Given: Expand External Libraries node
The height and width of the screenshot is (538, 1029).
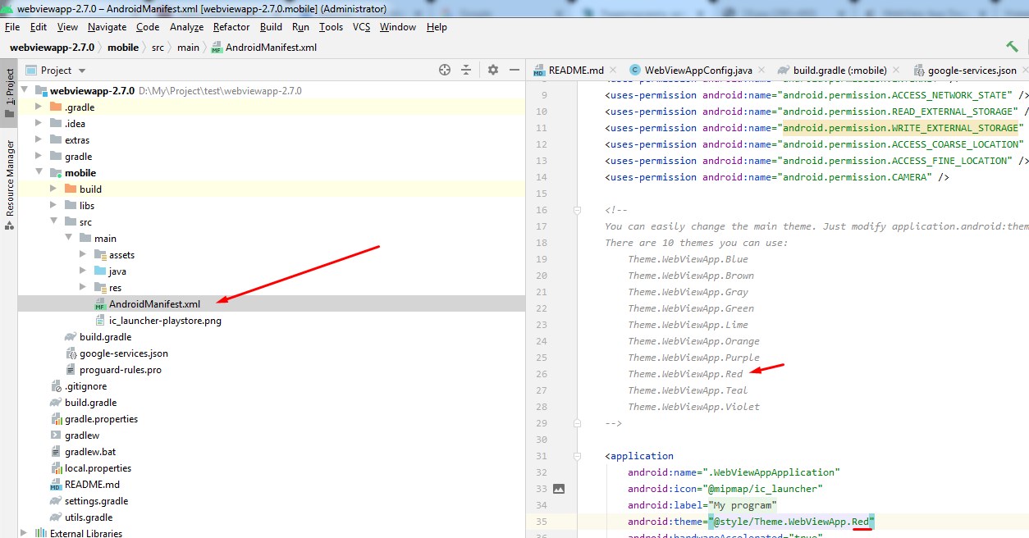Looking at the screenshot, I should (x=24, y=533).
